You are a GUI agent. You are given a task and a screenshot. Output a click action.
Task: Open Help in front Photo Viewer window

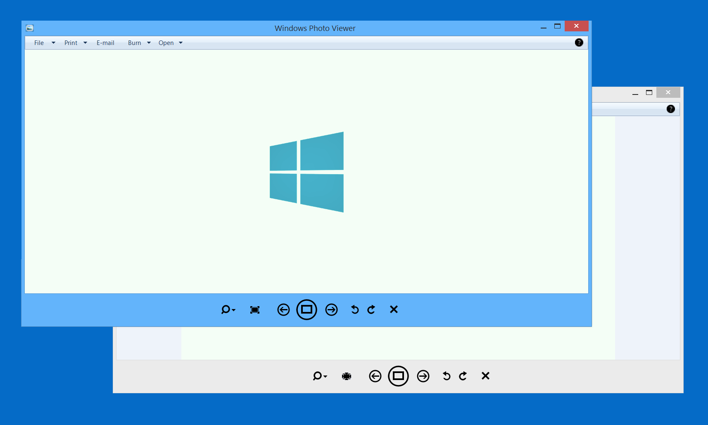579,42
